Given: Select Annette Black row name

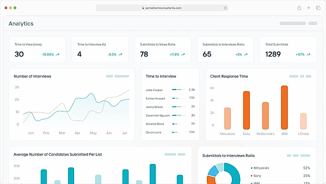Looking at the screenshot, I should click(x=155, y=124).
